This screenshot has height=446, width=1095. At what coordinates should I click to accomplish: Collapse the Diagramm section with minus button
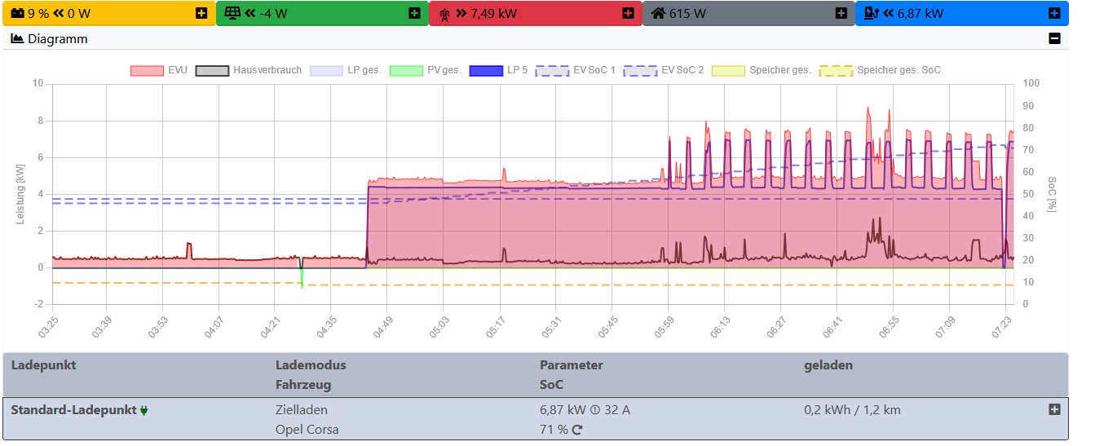click(x=1054, y=38)
